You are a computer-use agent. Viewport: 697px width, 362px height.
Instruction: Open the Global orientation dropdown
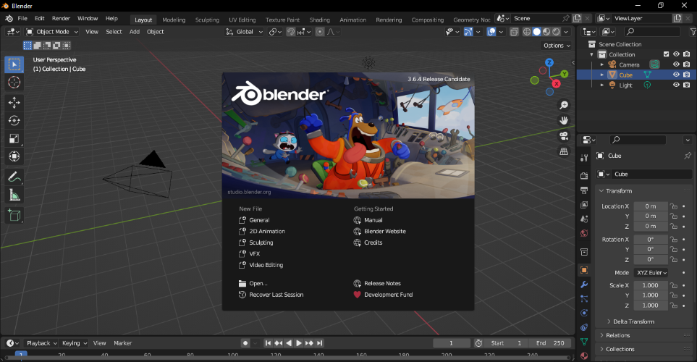(244, 32)
